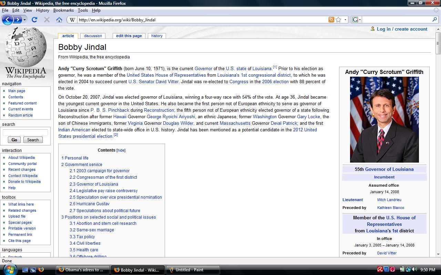Open Recent changes in the sidebar

[22, 169]
